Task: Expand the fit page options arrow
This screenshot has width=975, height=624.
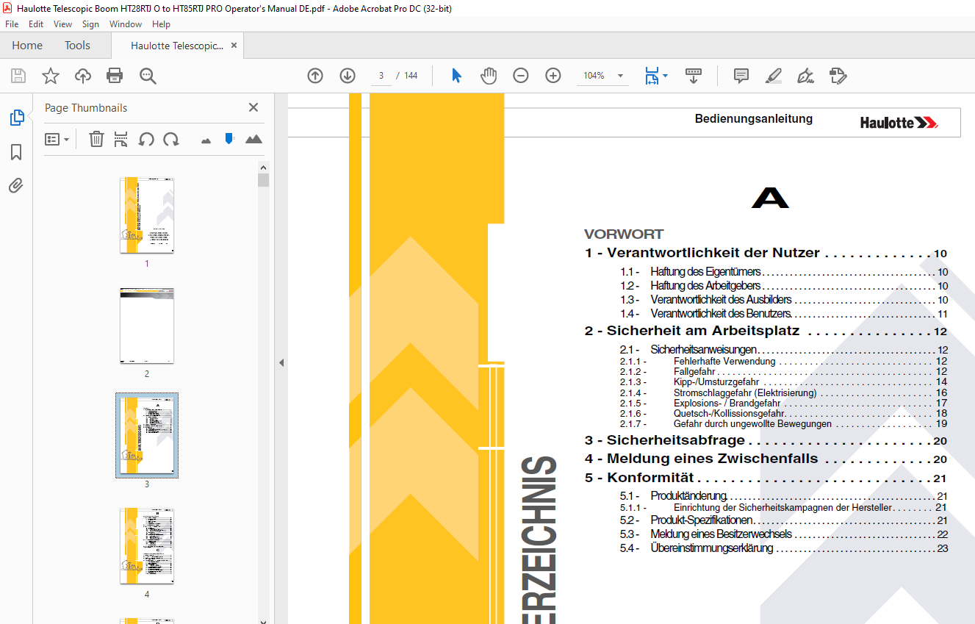Action: [x=665, y=76]
